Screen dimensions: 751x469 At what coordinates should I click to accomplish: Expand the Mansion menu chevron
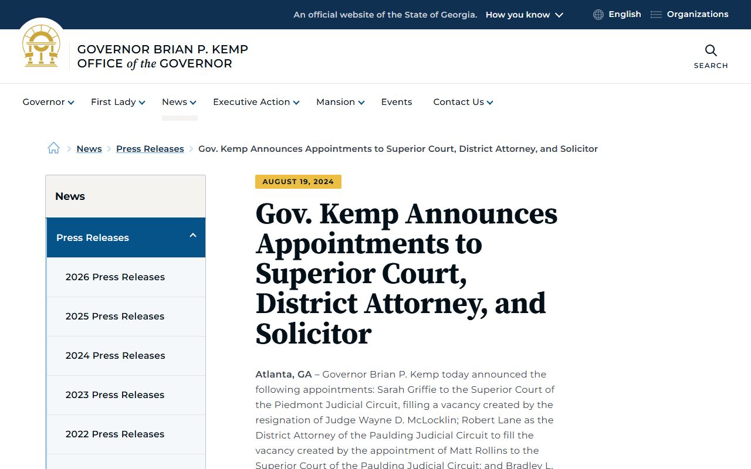(x=361, y=103)
